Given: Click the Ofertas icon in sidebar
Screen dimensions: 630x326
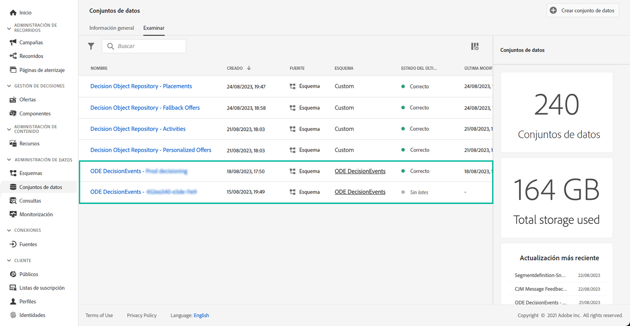Looking at the screenshot, I should point(13,100).
